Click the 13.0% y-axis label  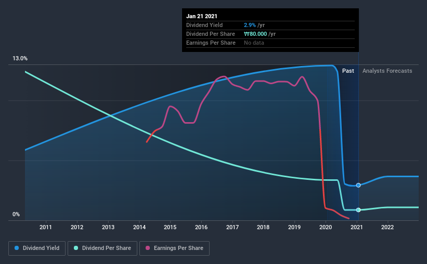pos(20,58)
